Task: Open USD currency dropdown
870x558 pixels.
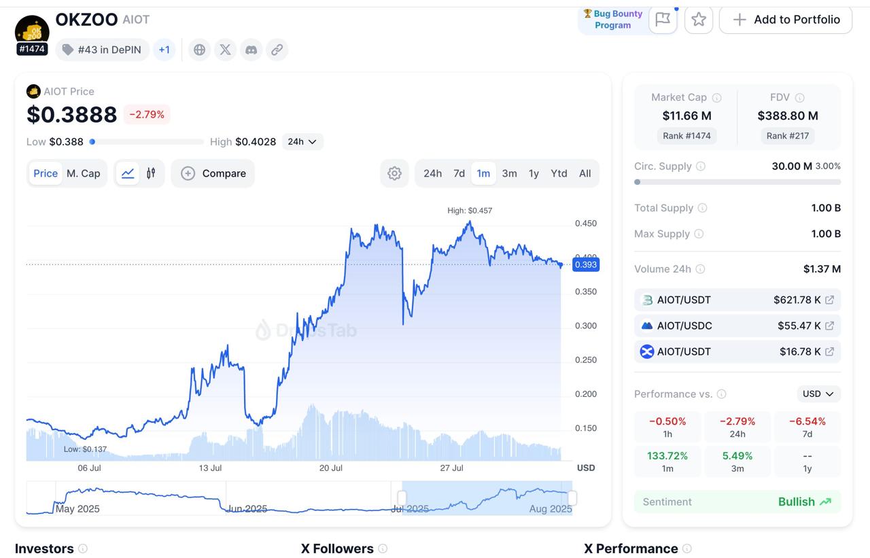Action: [818, 394]
